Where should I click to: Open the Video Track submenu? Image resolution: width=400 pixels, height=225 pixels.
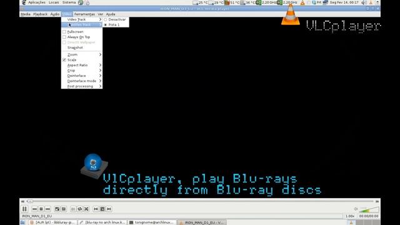(x=82, y=19)
